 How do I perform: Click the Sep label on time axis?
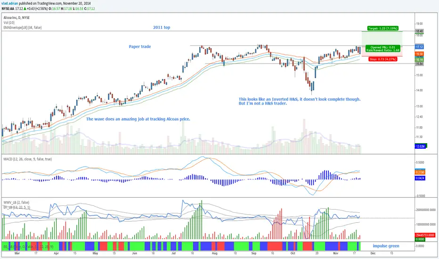[x=254, y=253]
